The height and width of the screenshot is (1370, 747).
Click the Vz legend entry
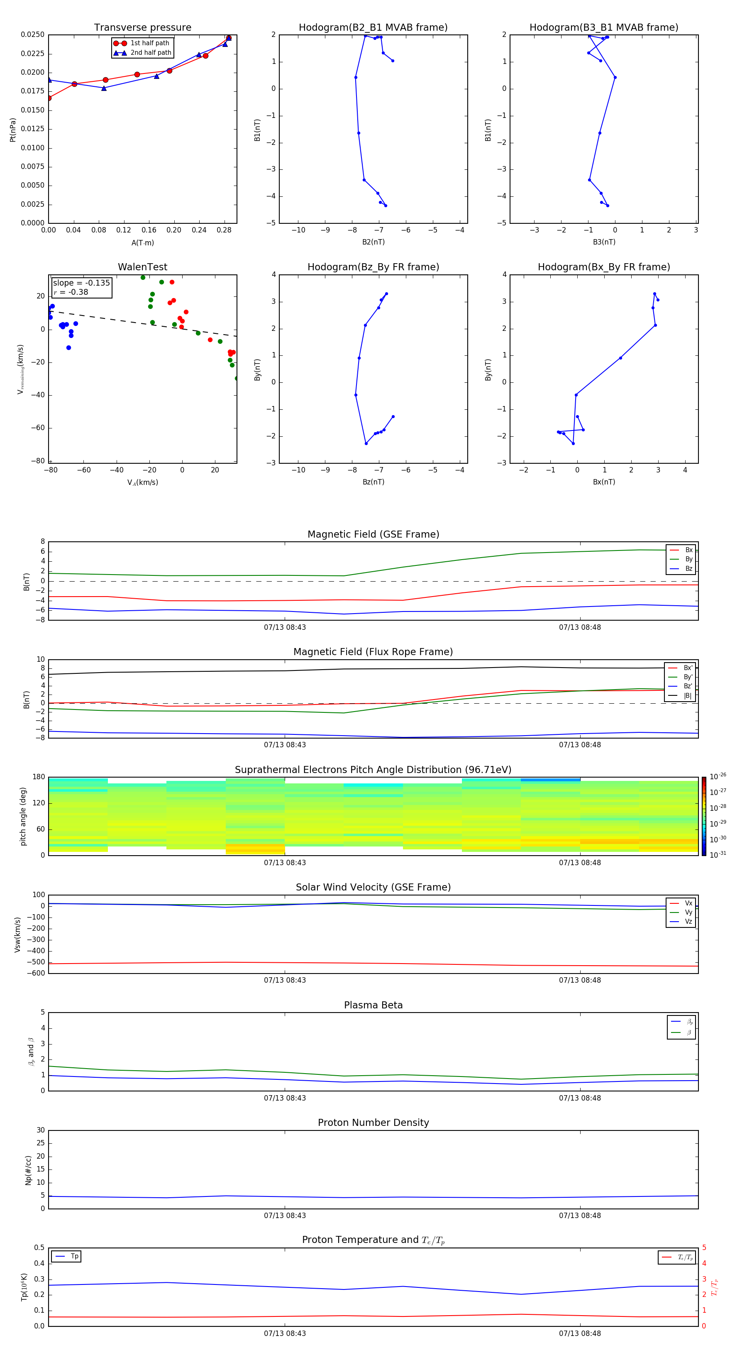(x=681, y=922)
